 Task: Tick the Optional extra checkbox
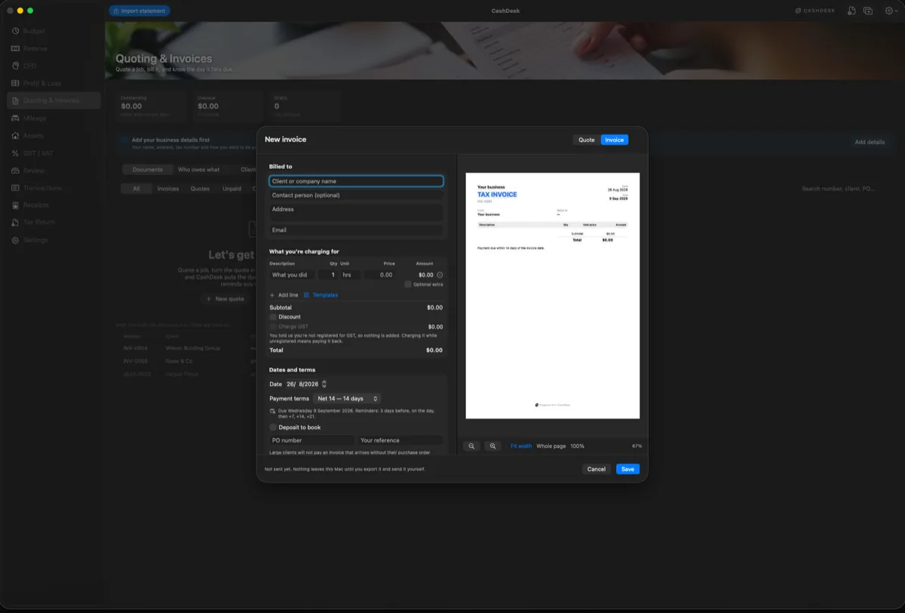[x=407, y=284]
